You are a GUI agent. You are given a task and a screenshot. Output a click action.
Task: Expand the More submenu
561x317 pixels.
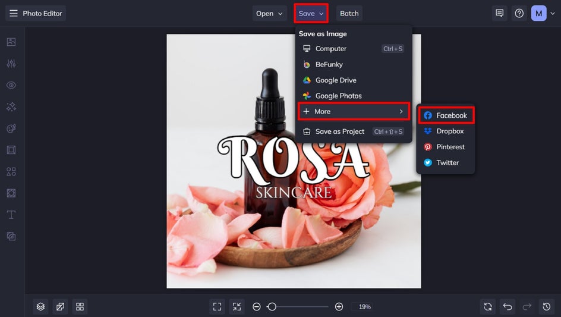coord(354,111)
